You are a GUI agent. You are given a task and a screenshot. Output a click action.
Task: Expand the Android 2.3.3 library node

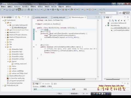coord(5,32)
